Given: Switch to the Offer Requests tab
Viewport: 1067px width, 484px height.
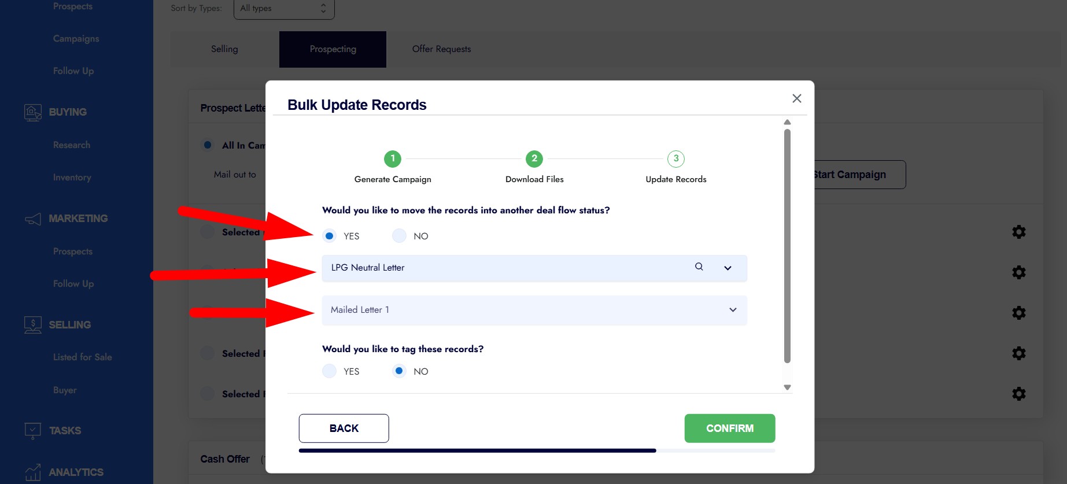Looking at the screenshot, I should (441, 49).
